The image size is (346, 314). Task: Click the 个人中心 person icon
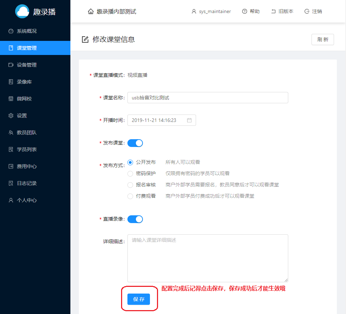click(11, 200)
